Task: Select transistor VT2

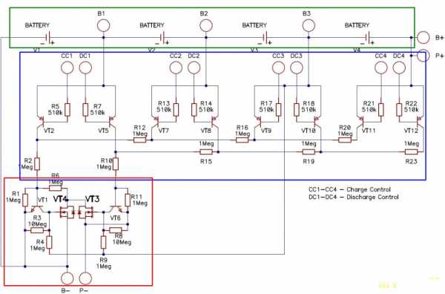Action: pyautogui.click(x=41, y=122)
